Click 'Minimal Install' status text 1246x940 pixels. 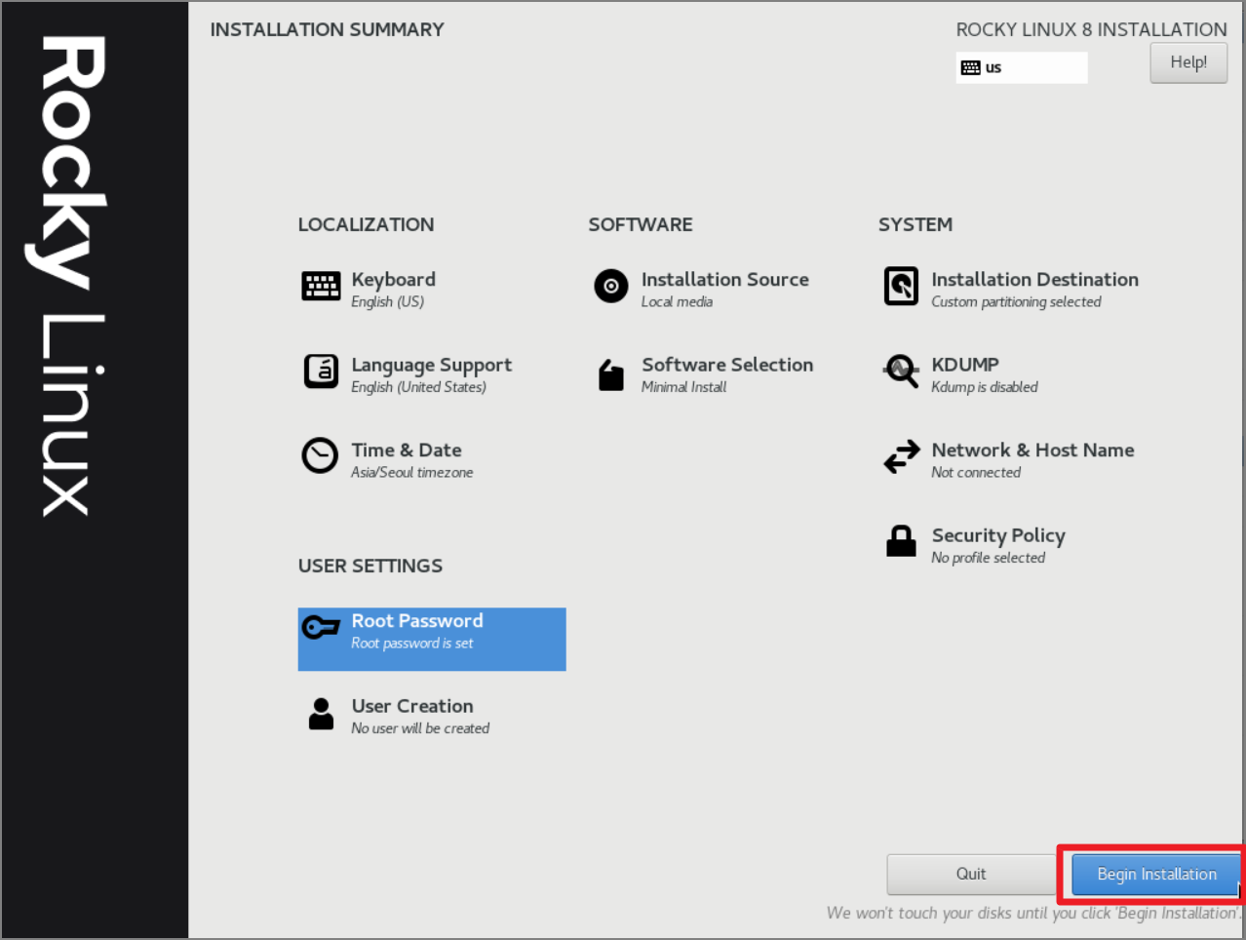[x=683, y=387]
